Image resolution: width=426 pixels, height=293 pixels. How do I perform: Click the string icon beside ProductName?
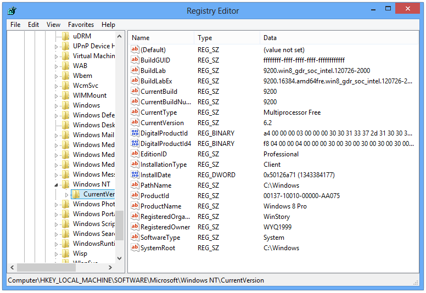coord(134,206)
